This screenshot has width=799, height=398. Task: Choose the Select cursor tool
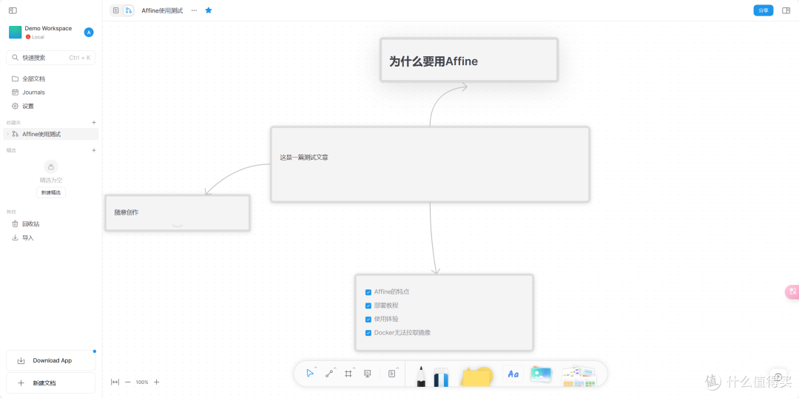pos(309,374)
